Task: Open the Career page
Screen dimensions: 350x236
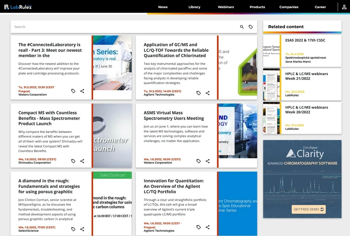Action: point(320,7)
